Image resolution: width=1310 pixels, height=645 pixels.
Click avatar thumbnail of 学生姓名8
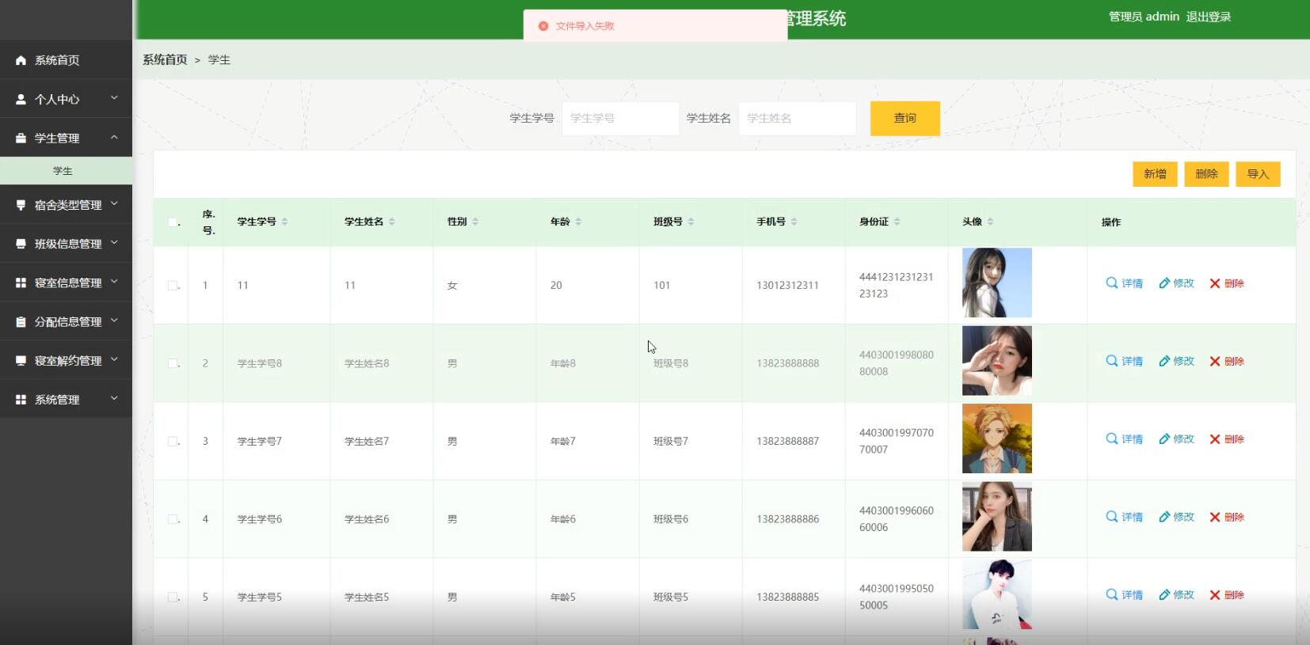[x=997, y=361]
